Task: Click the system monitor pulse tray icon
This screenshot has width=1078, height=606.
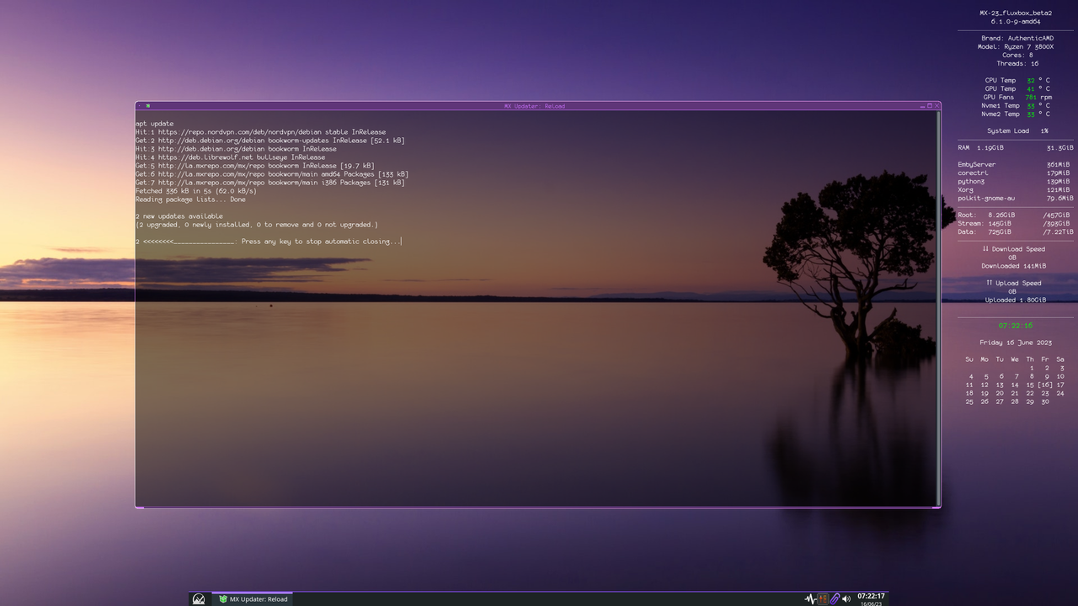Action: point(810,599)
